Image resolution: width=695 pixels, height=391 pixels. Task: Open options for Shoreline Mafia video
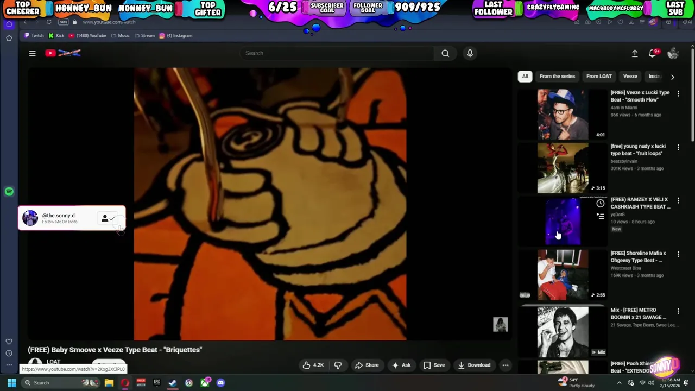click(678, 254)
